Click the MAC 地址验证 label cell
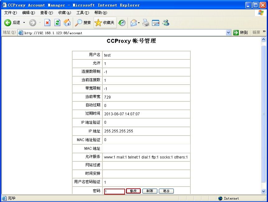268x202 pixels. tap(87, 140)
